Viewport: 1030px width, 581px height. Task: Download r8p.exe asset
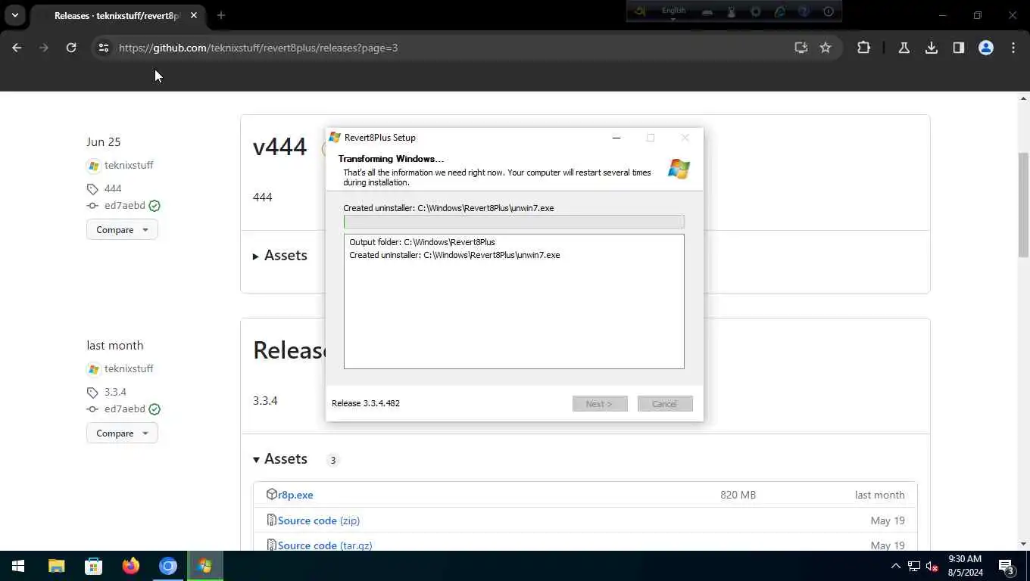(x=295, y=495)
